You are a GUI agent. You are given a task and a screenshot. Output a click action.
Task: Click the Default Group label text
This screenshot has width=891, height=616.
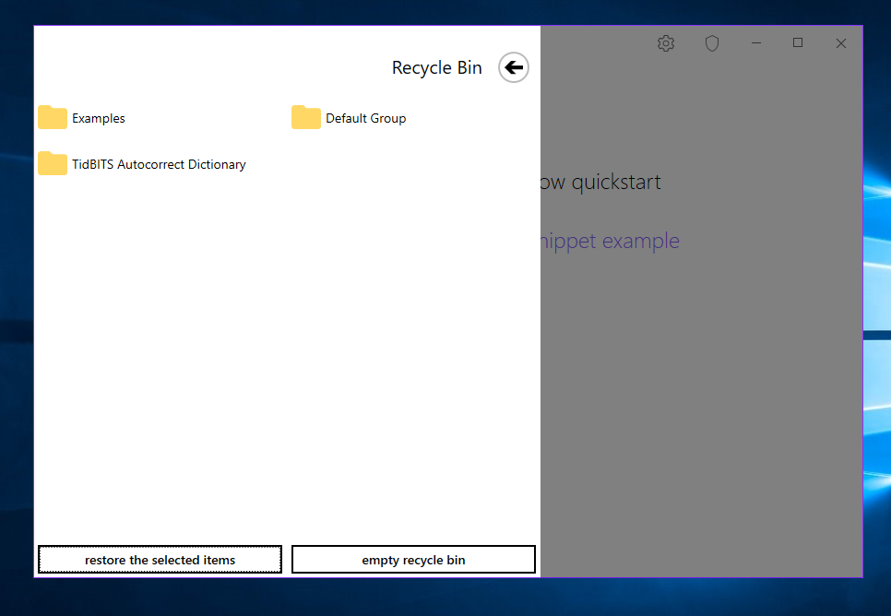pos(366,118)
